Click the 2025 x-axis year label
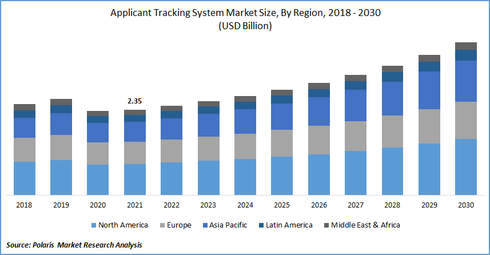 click(281, 205)
